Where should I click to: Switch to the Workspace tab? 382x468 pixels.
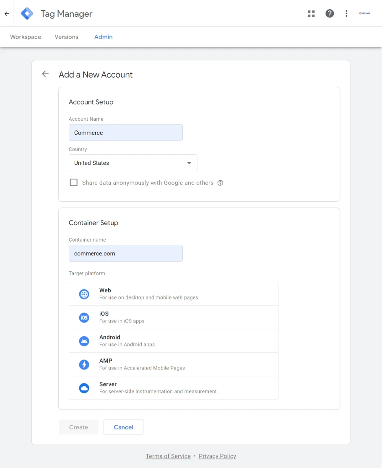point(26,37)
